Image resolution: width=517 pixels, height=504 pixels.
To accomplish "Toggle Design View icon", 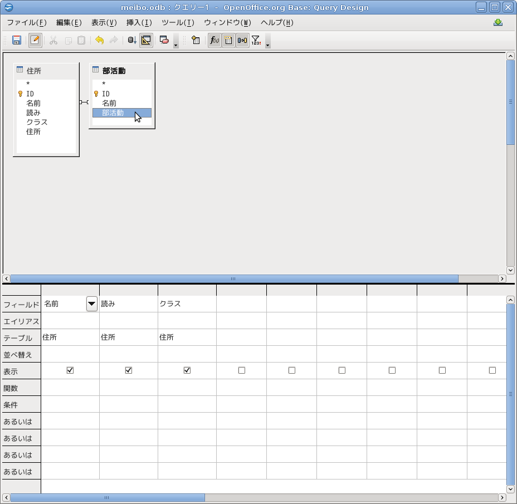I will pyautogui.click(x=146, y=40).
